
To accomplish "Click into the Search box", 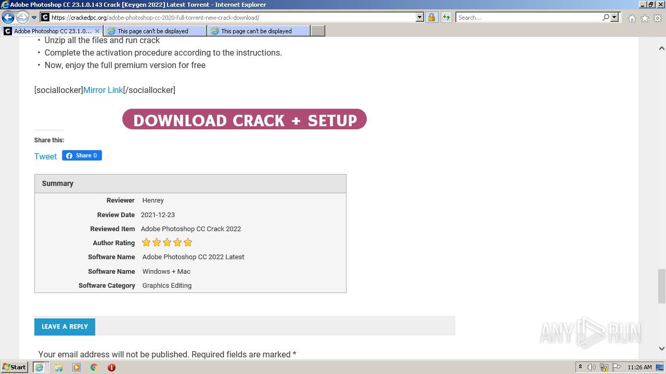I will coord(529,18).
